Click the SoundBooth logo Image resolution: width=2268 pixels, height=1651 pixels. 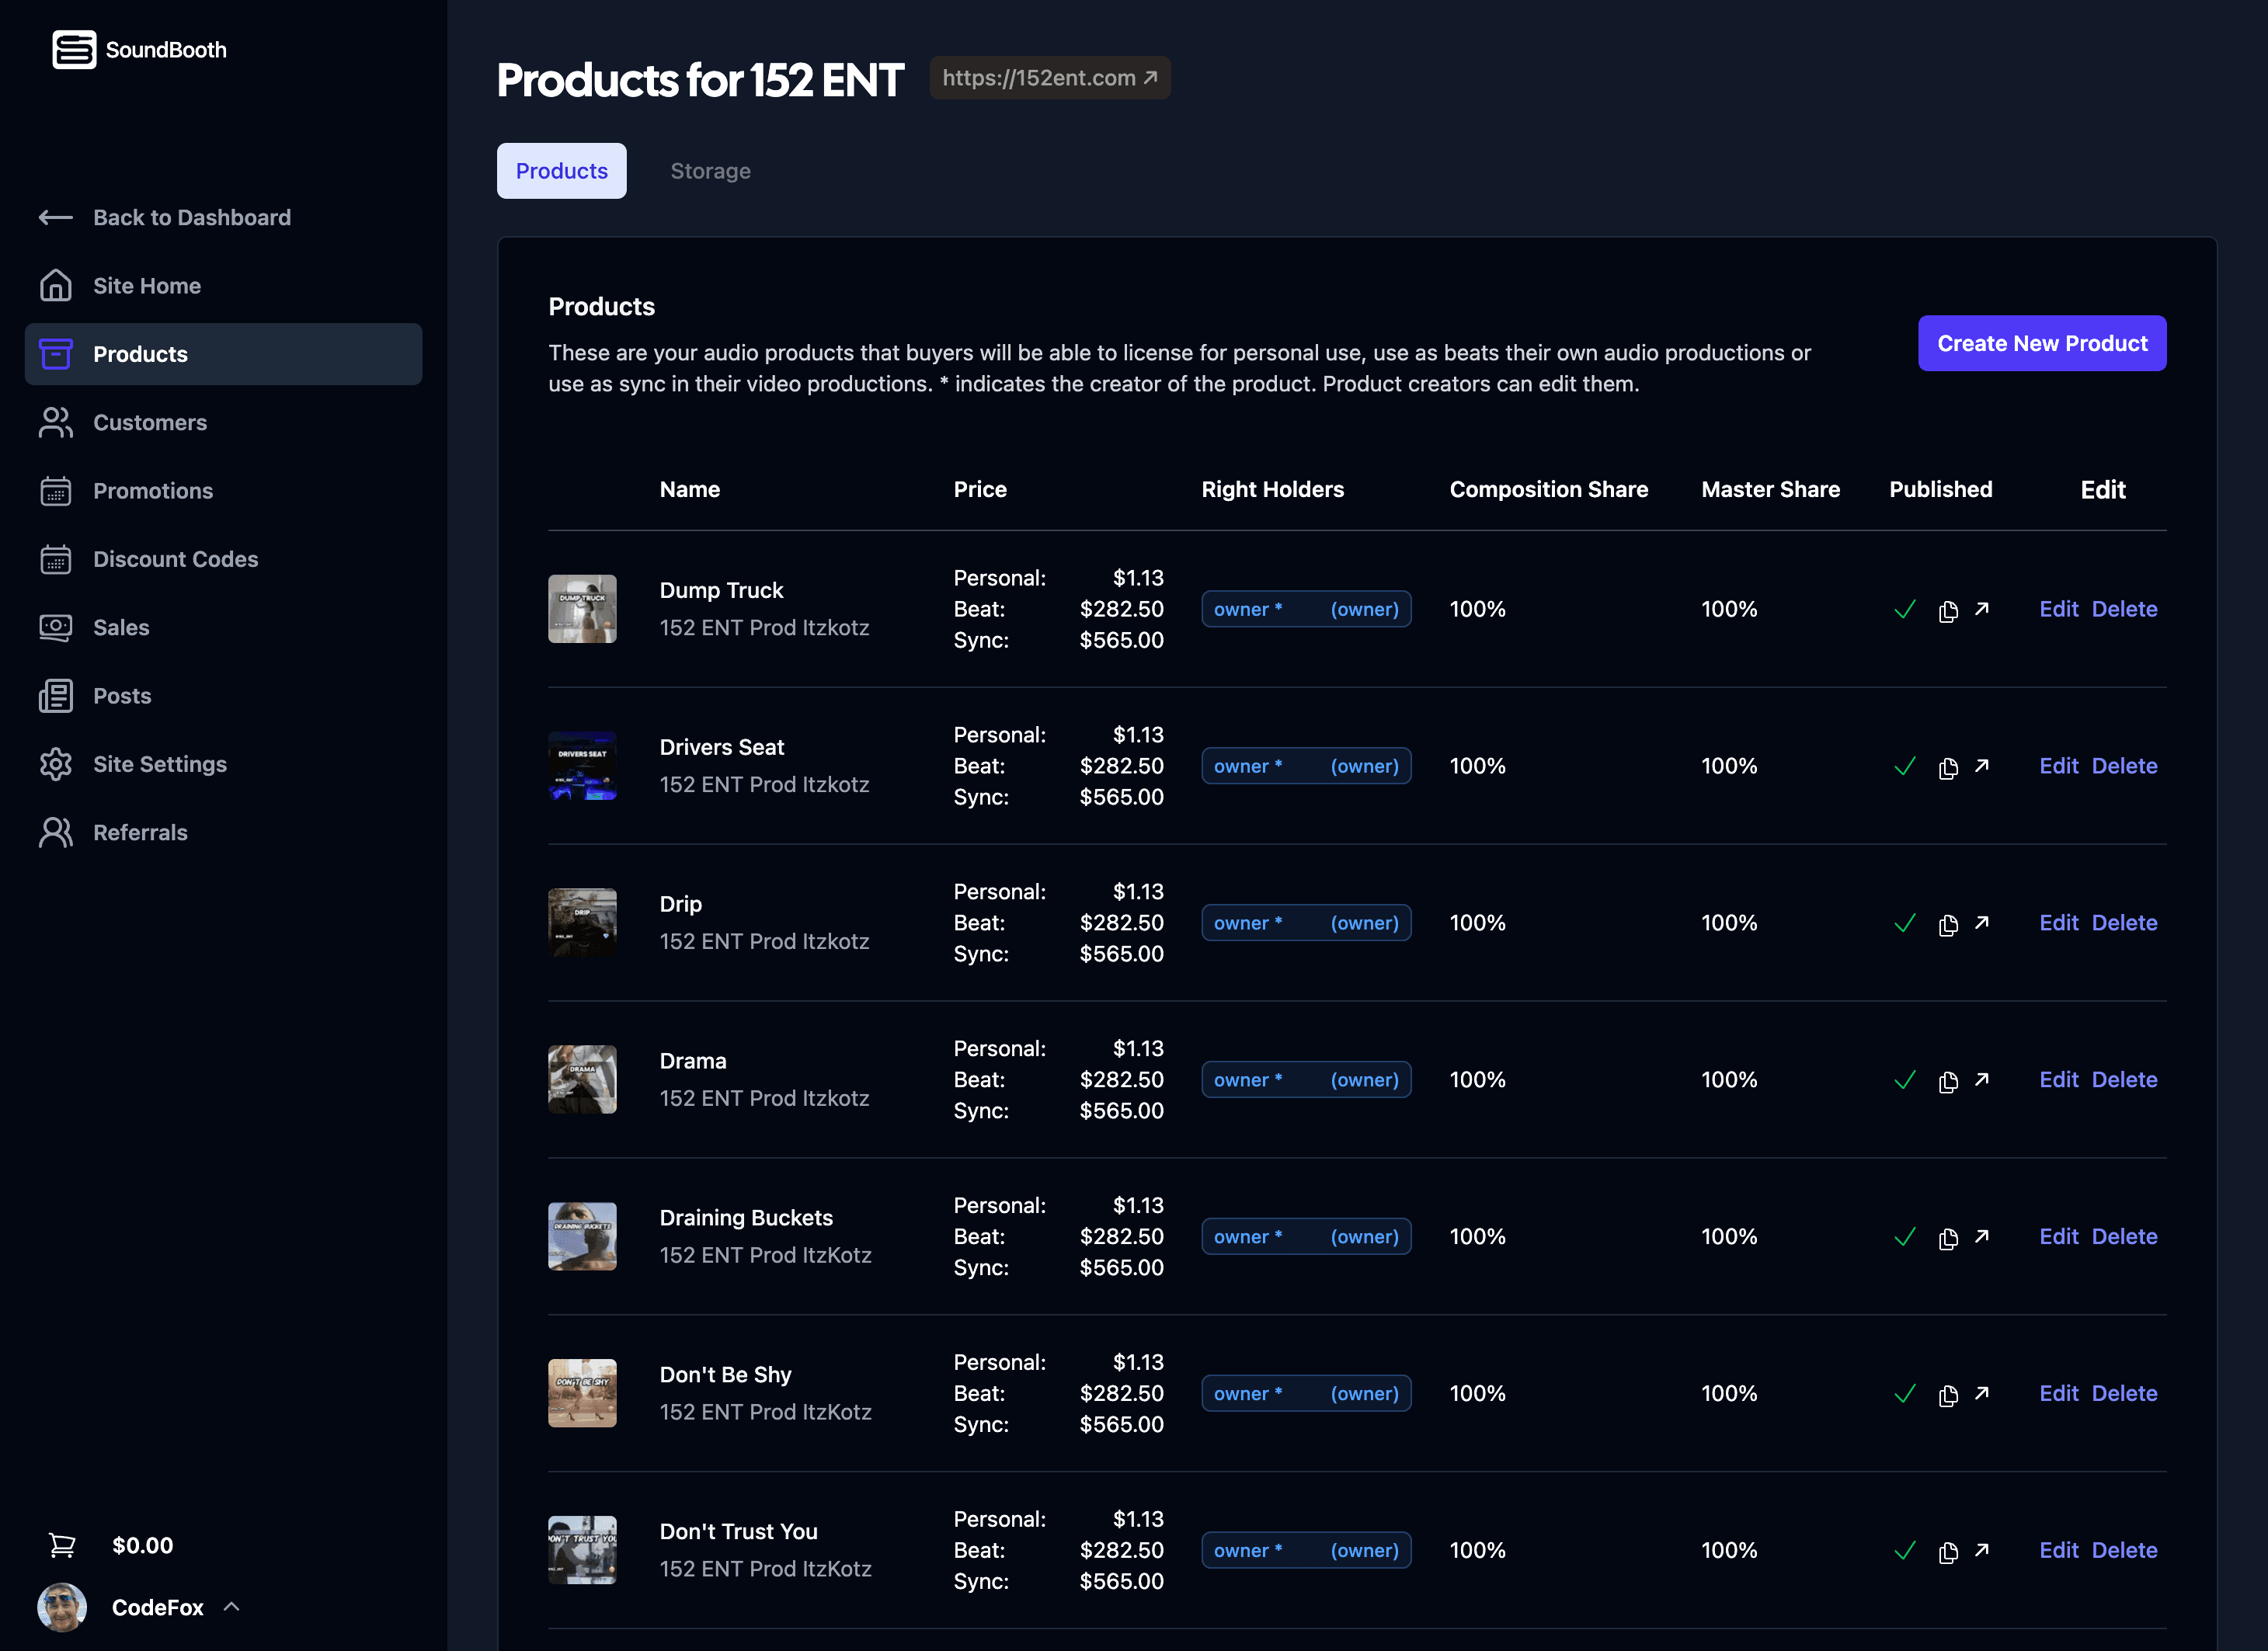tap(139, 49)
